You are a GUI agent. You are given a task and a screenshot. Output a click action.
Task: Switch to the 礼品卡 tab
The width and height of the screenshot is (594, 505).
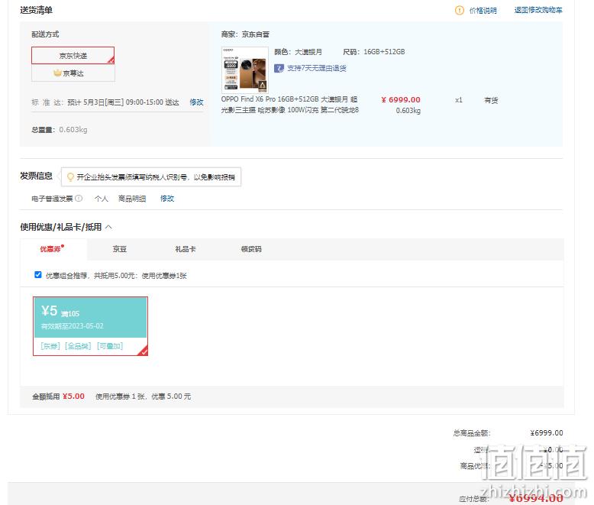[186, 249]
